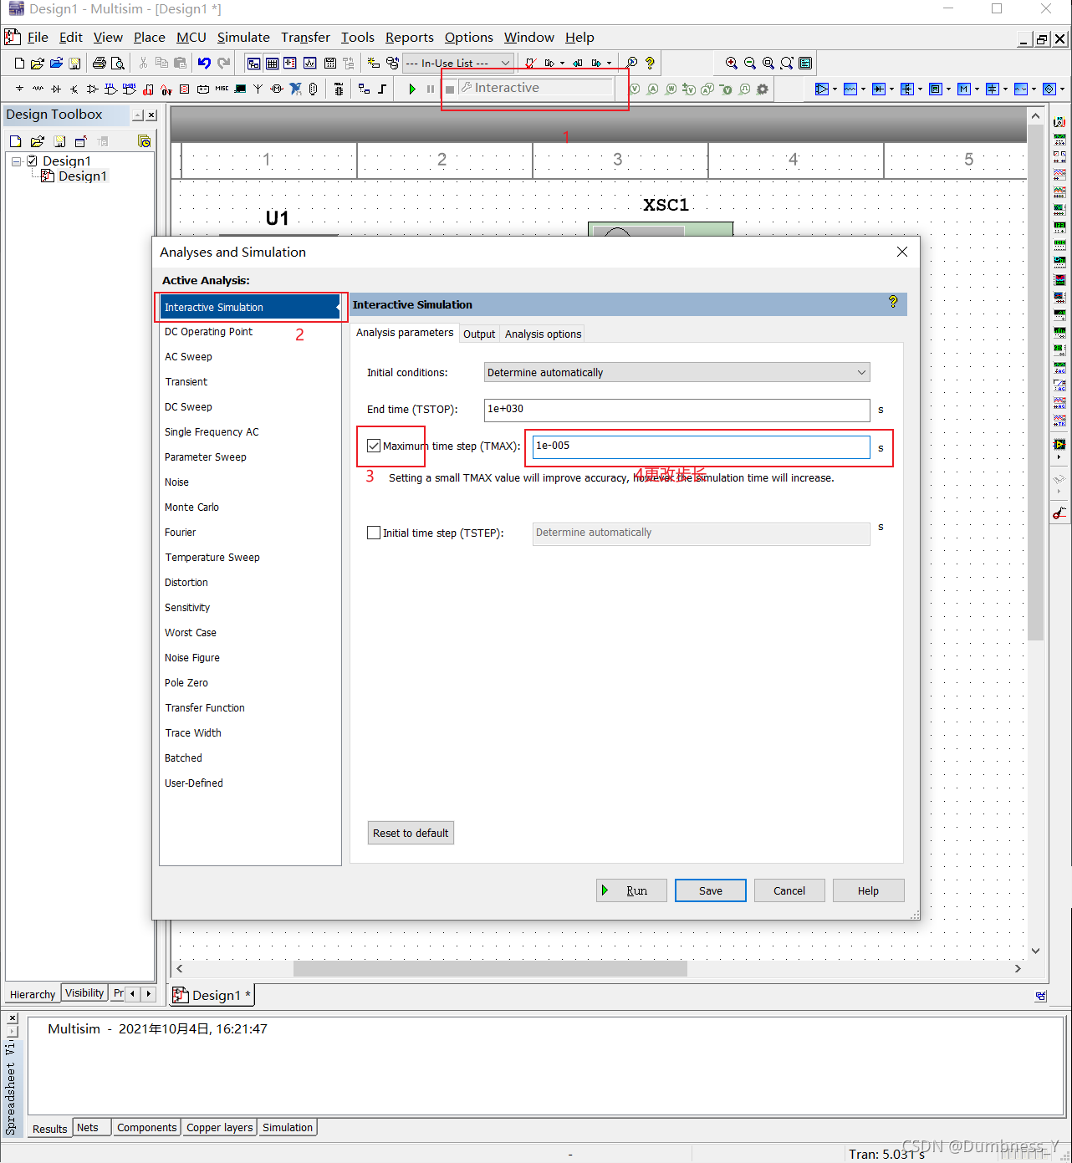Open the Components spreadsheet tab
Viewport: 1072px width, 1163px height.
pos(146,1127)
